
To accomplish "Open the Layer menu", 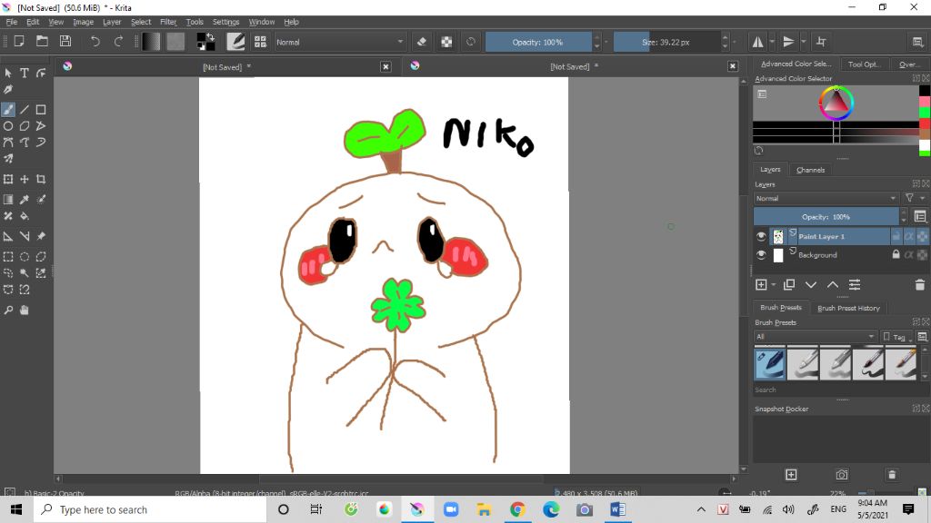I will click(x=112, y=22).
